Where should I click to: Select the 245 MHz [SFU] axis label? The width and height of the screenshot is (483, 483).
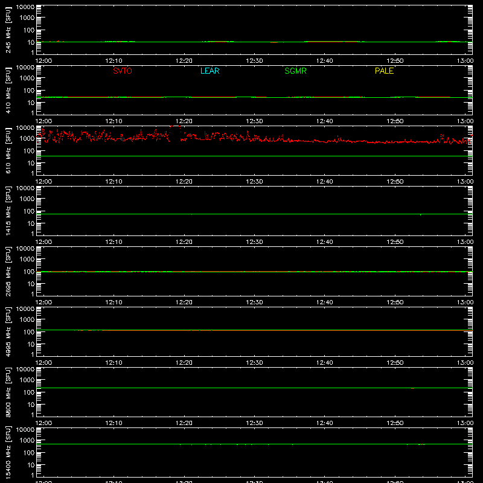(x=8, y=30)
